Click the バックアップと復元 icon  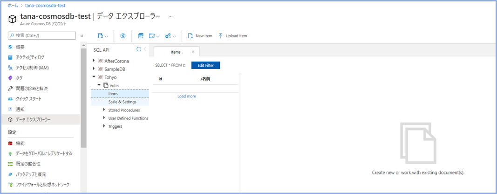tap(10, 174)
